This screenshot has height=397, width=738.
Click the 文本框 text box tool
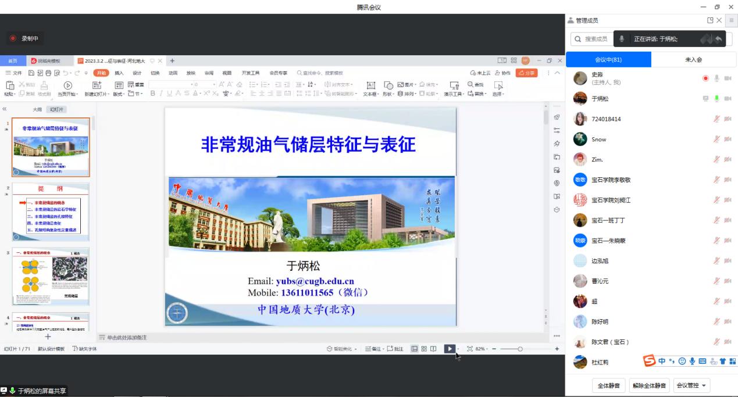[370, 88]
